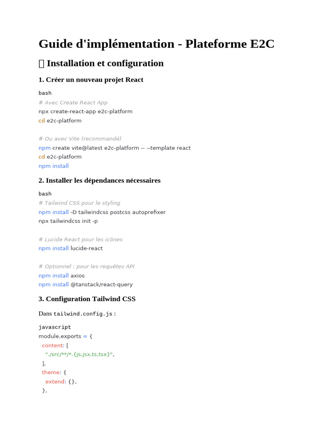
Task: Click the npm create vite@latest command line
Action: pos(115,148)
